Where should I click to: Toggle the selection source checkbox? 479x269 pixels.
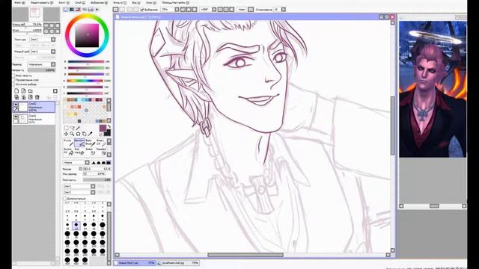pyautogui.click(x=13, y=84)
